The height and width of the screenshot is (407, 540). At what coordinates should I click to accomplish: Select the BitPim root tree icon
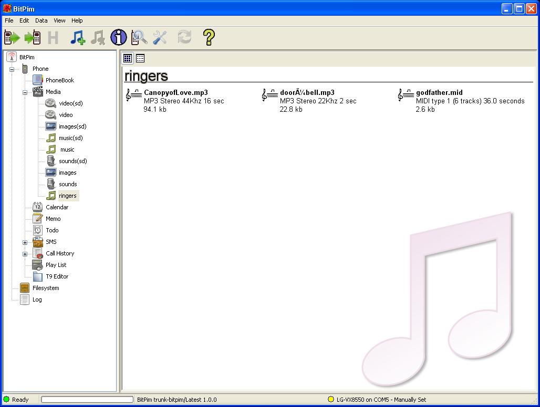pyautogui.click(x=12, y=57)
